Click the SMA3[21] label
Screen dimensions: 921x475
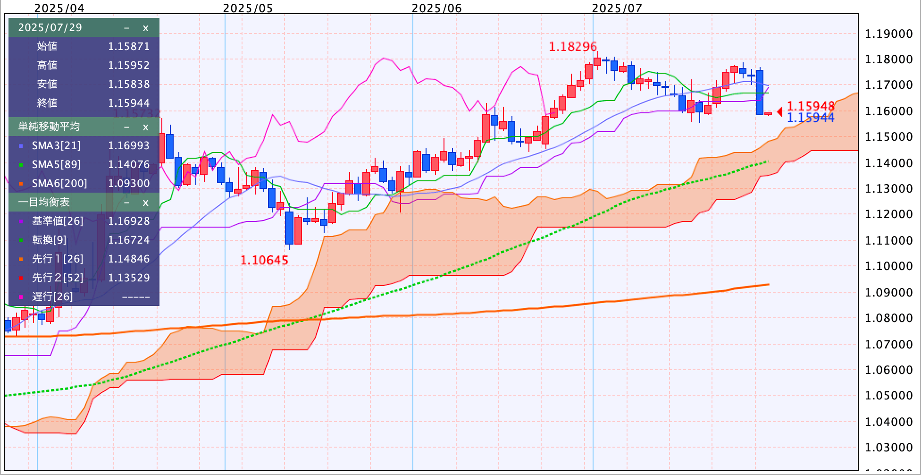coord(56,145)
